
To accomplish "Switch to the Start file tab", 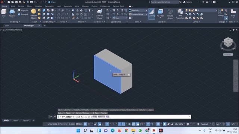I will click(7, 26).
